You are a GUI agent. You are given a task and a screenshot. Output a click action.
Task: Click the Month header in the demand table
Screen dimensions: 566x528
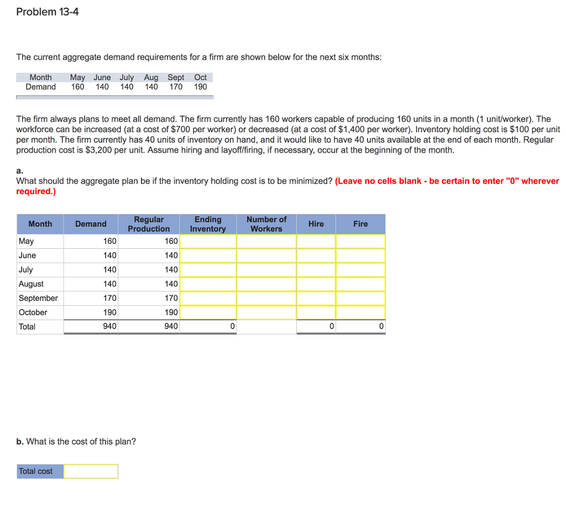tap(40, 77)
